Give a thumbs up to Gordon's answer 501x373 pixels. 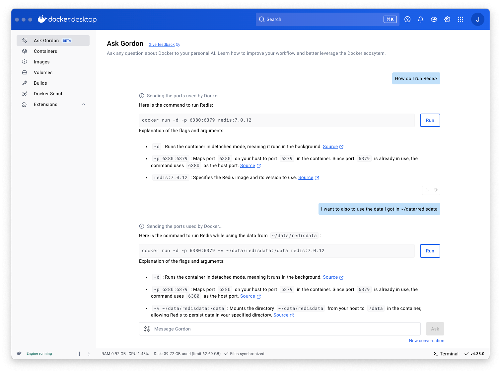point(426,190)
